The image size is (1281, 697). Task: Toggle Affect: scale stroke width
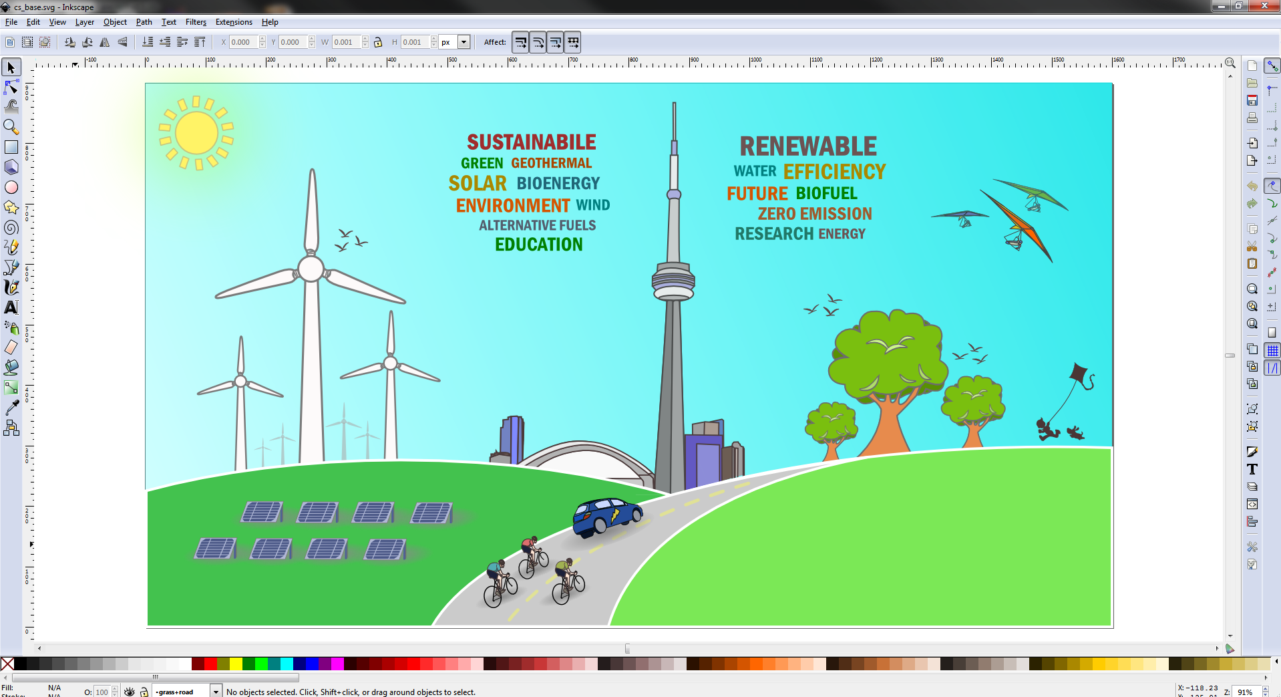pos(521,42)
